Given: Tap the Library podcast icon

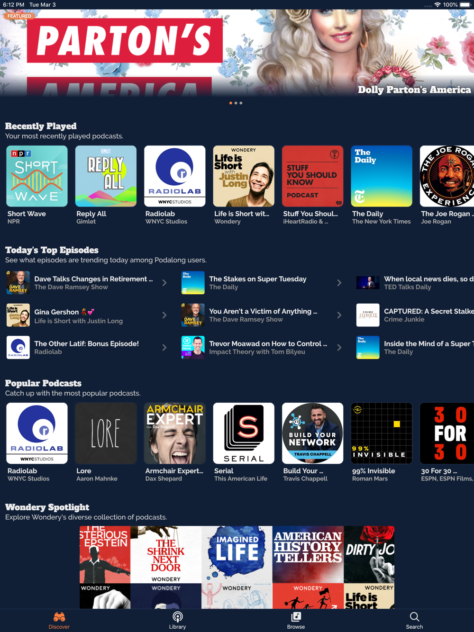Looking at the screenshot, I should coord(178,616).
